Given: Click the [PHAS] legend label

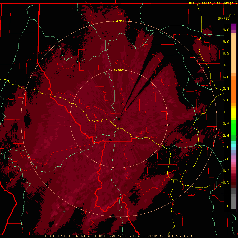Looking at the screenshot, I should click(x=223, y=18).
